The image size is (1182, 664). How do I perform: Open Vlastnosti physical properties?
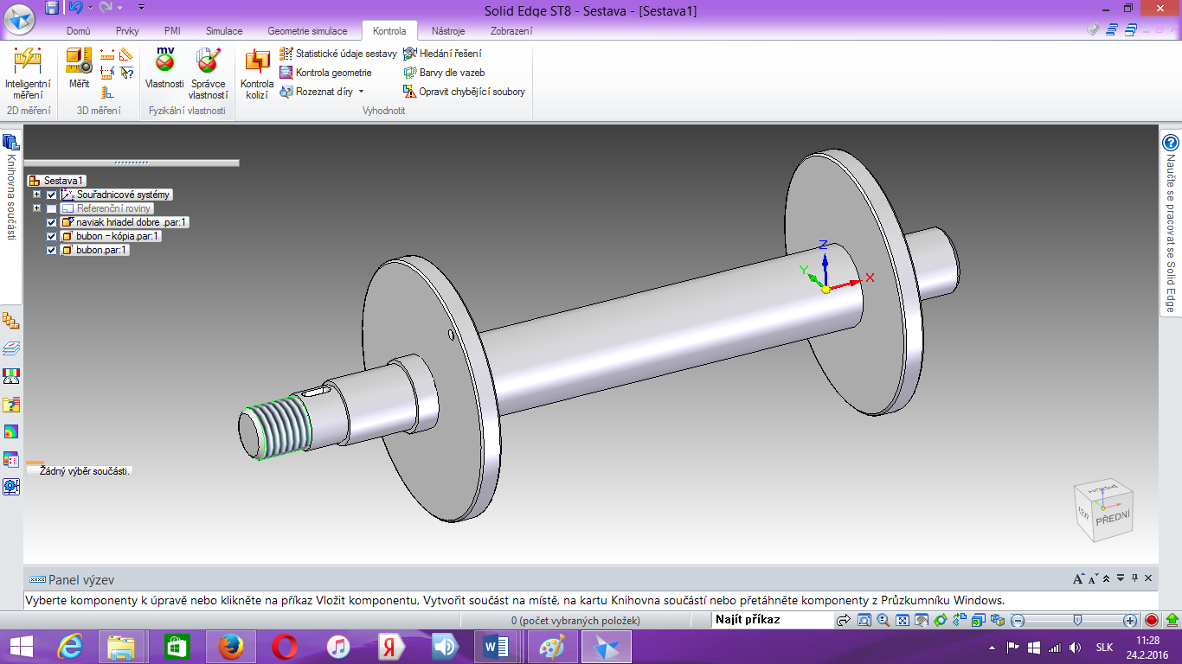tap(164, 69)
